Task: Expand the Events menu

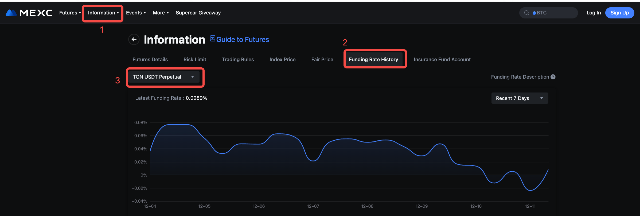Action: click(x=136, y=13)
